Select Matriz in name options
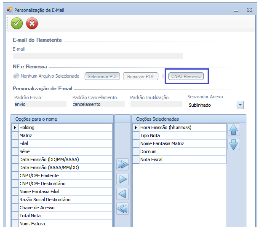 point(65,135)
